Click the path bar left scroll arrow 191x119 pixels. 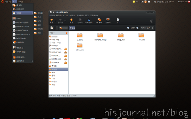point(57,28)
